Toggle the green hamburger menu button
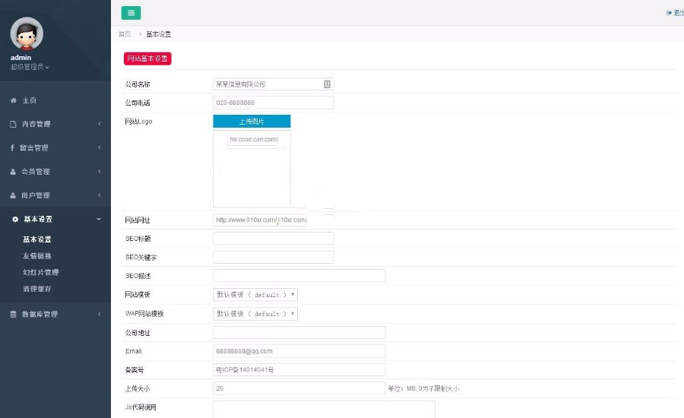 131,13
